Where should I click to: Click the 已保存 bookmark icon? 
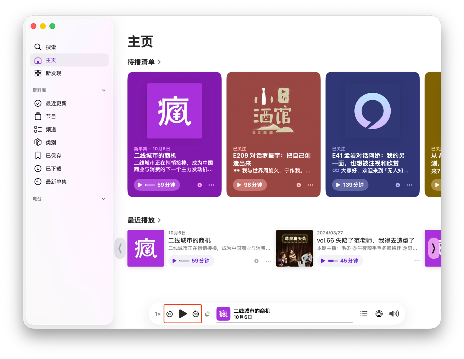tap(38, 156)
